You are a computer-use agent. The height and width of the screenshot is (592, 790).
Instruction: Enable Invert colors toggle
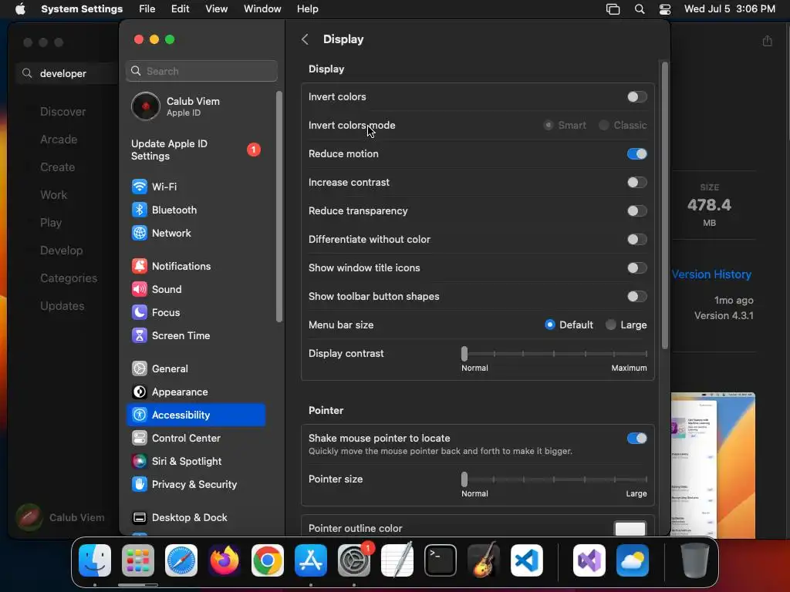click(636, 96)
